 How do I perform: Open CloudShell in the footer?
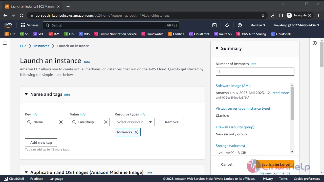pos(14,179)
